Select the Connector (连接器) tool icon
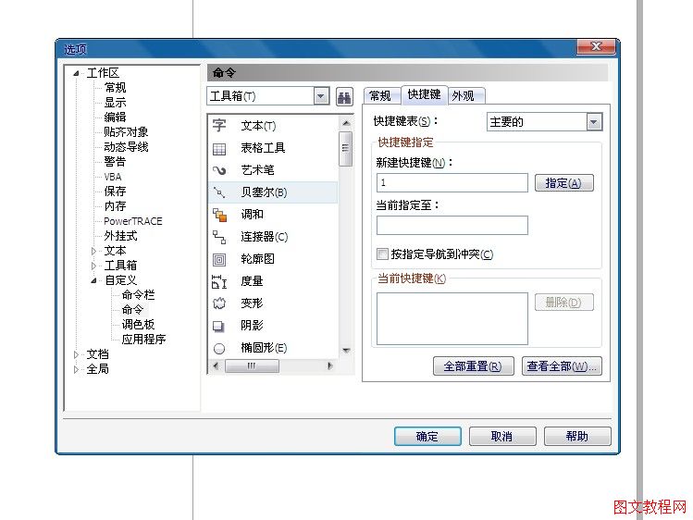The width and height of the screenshot is (693, 520). (x=219, y=237)
